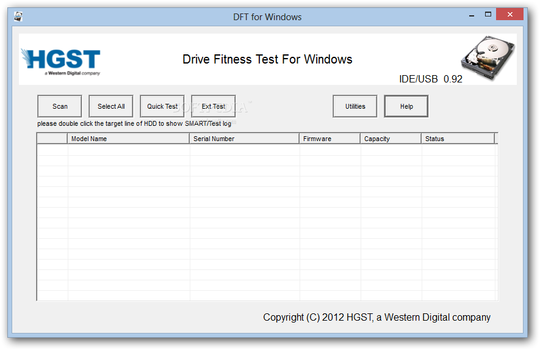Click the Firmware column header
Image resolution: width=540 pixels, height=350 pixels.
click(329, 139)
